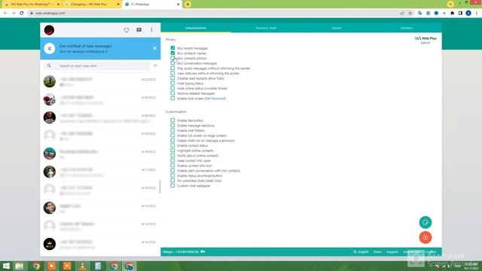This screenshot has width=482, height=271.
Task: Check Hide typing status
Action: click(172, 84)
